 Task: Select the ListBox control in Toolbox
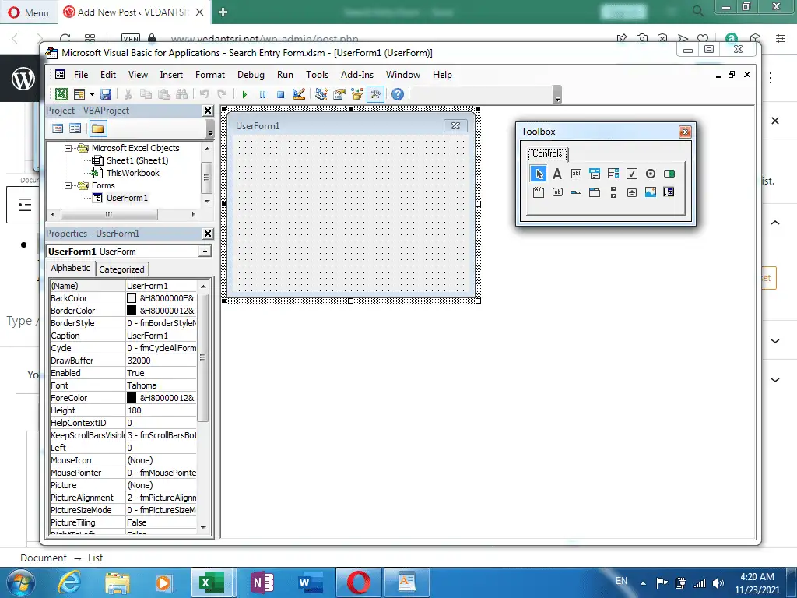[613, 174]
